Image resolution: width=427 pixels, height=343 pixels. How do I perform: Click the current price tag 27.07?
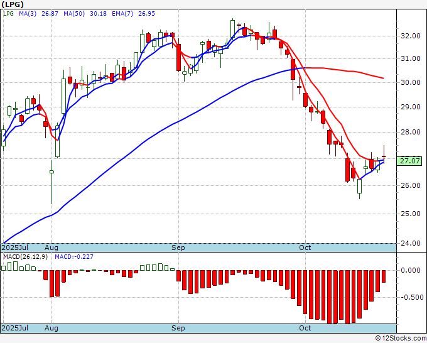[x=411, y=161]
